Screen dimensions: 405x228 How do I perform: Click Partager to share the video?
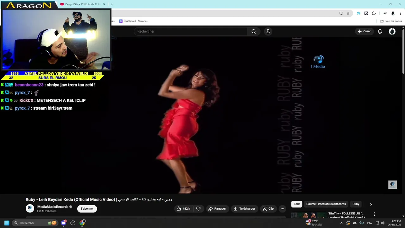217,209
